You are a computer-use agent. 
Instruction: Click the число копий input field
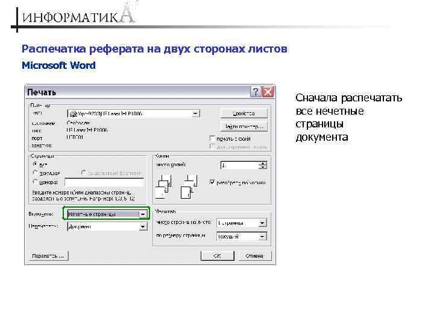[x=240, y=165]
